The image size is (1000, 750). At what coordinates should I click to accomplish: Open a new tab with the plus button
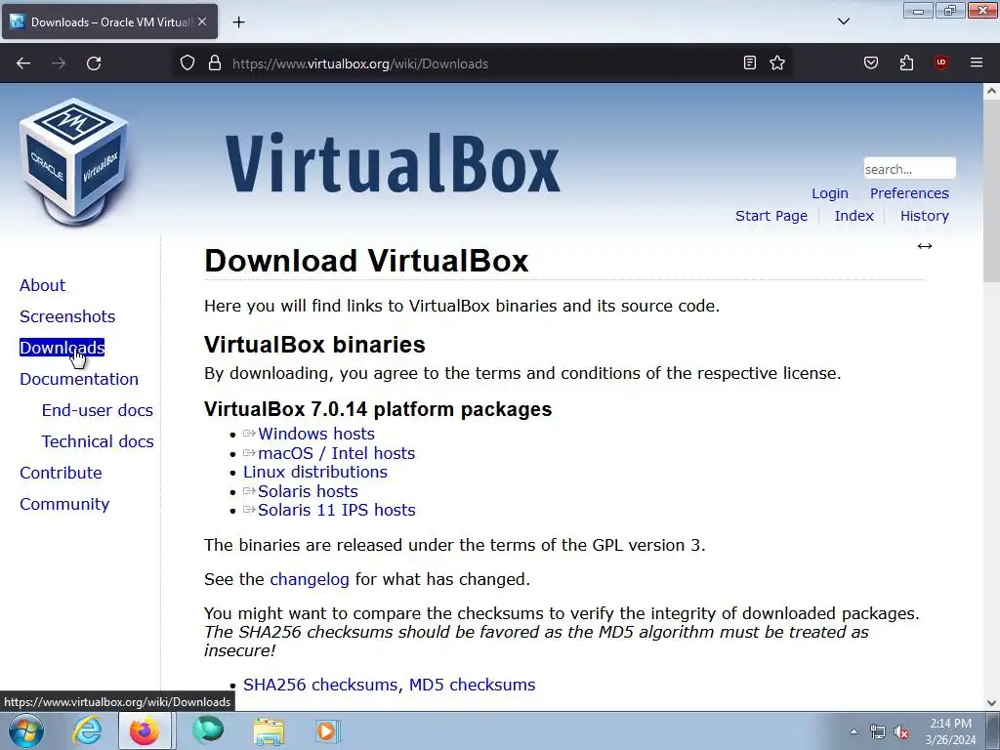click(x=238, y=22)
